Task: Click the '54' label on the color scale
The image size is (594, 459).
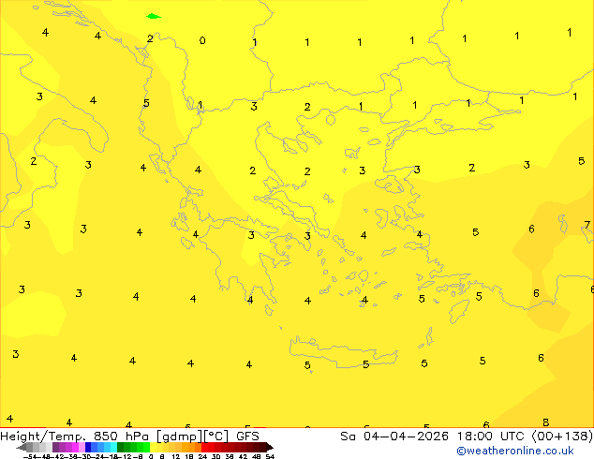Action: tap(270, 456)
